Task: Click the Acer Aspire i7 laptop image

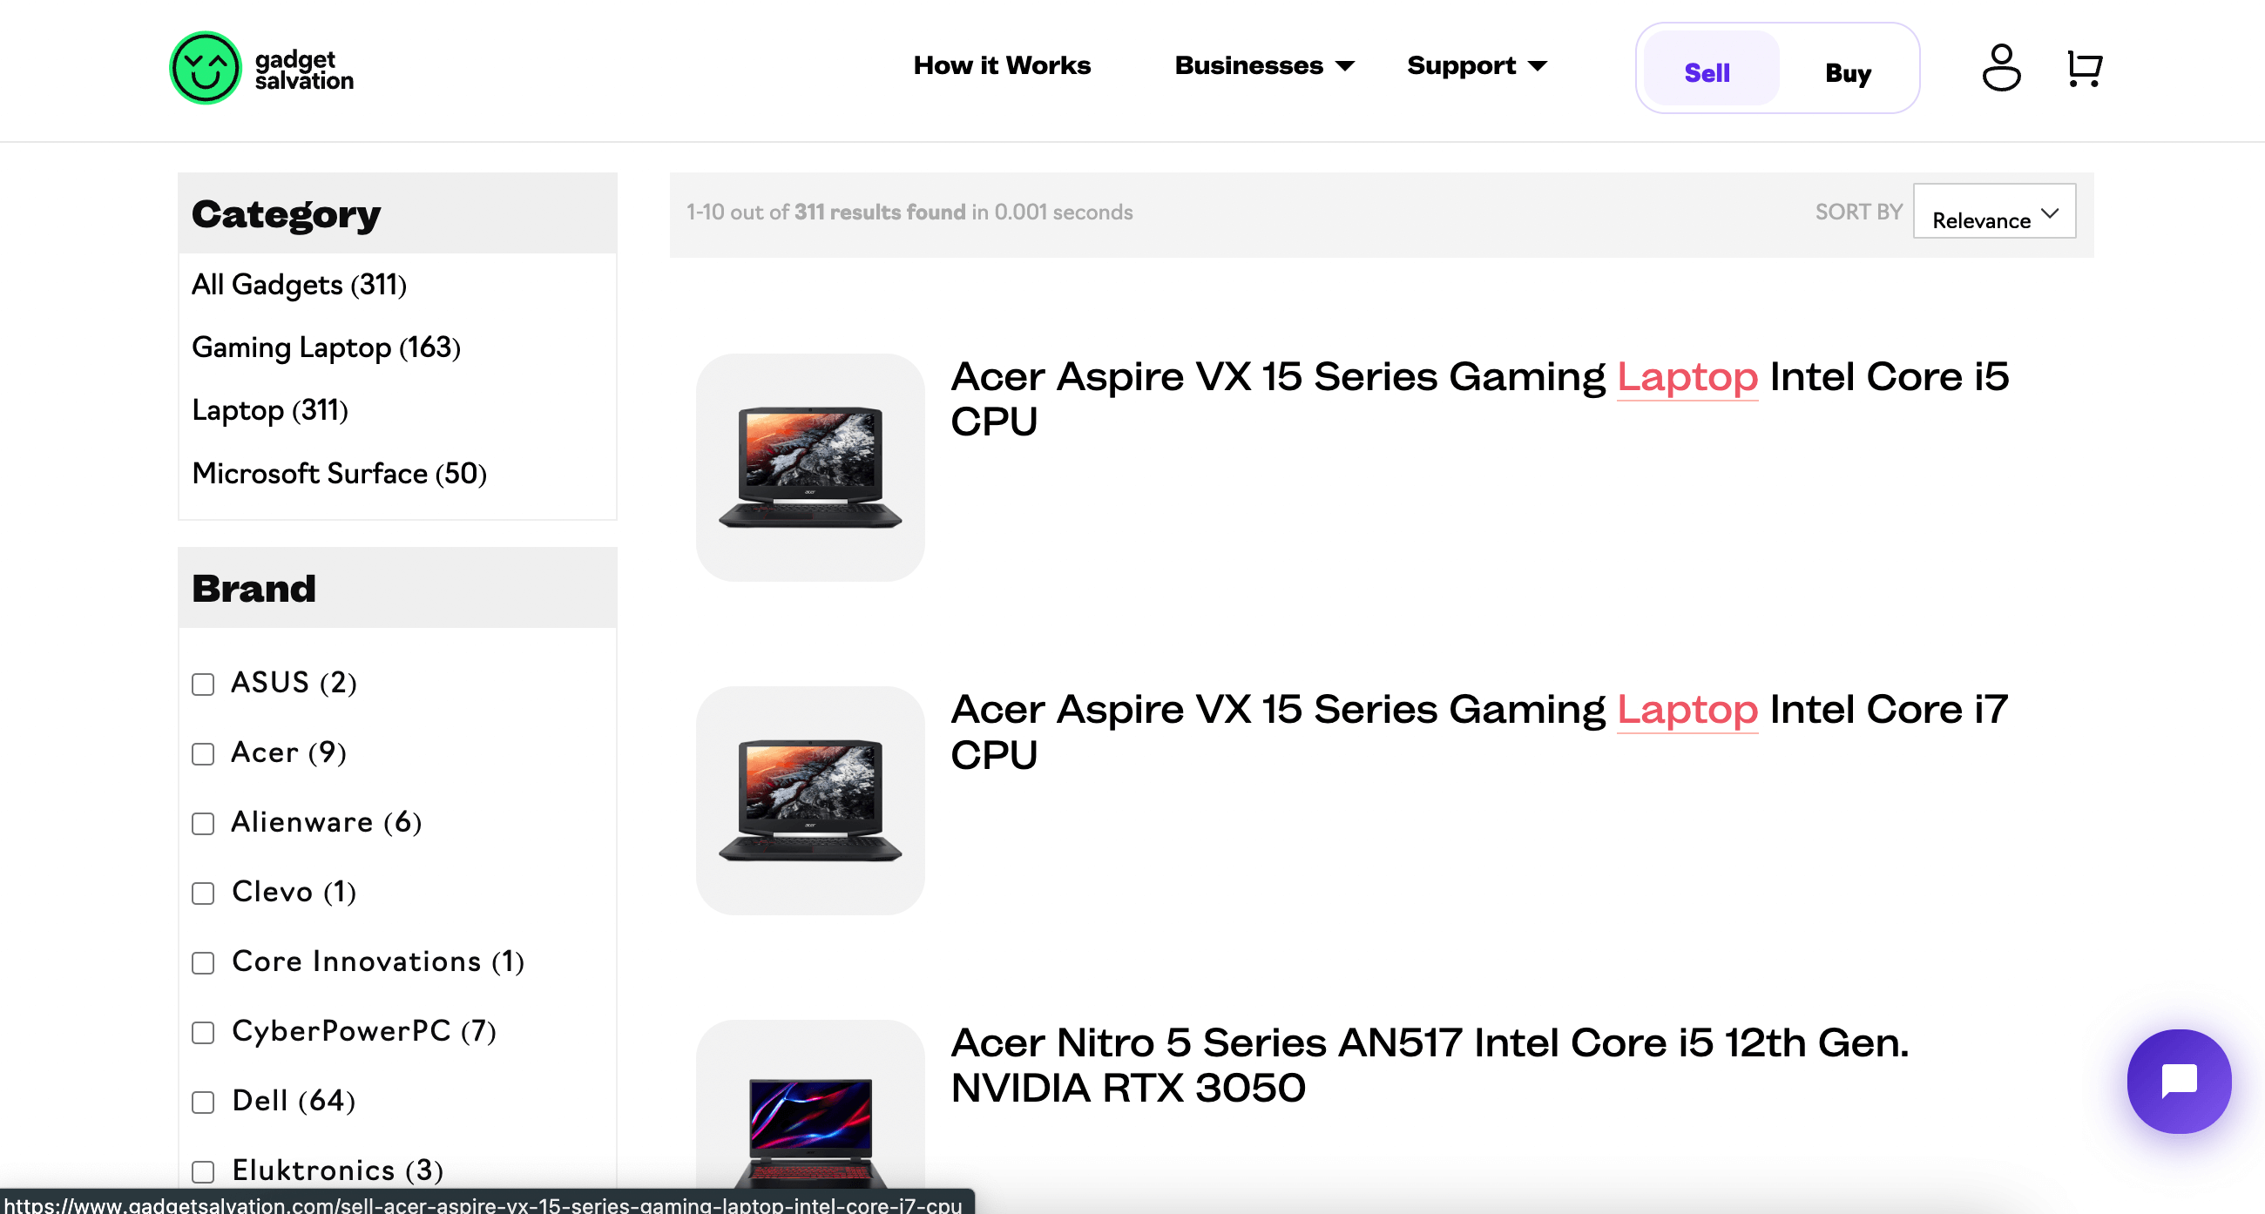Action: [x=810, y=800]
